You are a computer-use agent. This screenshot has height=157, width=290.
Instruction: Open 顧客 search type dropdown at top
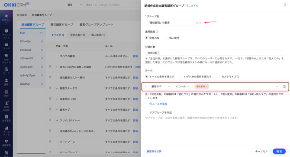click(74, 5)
